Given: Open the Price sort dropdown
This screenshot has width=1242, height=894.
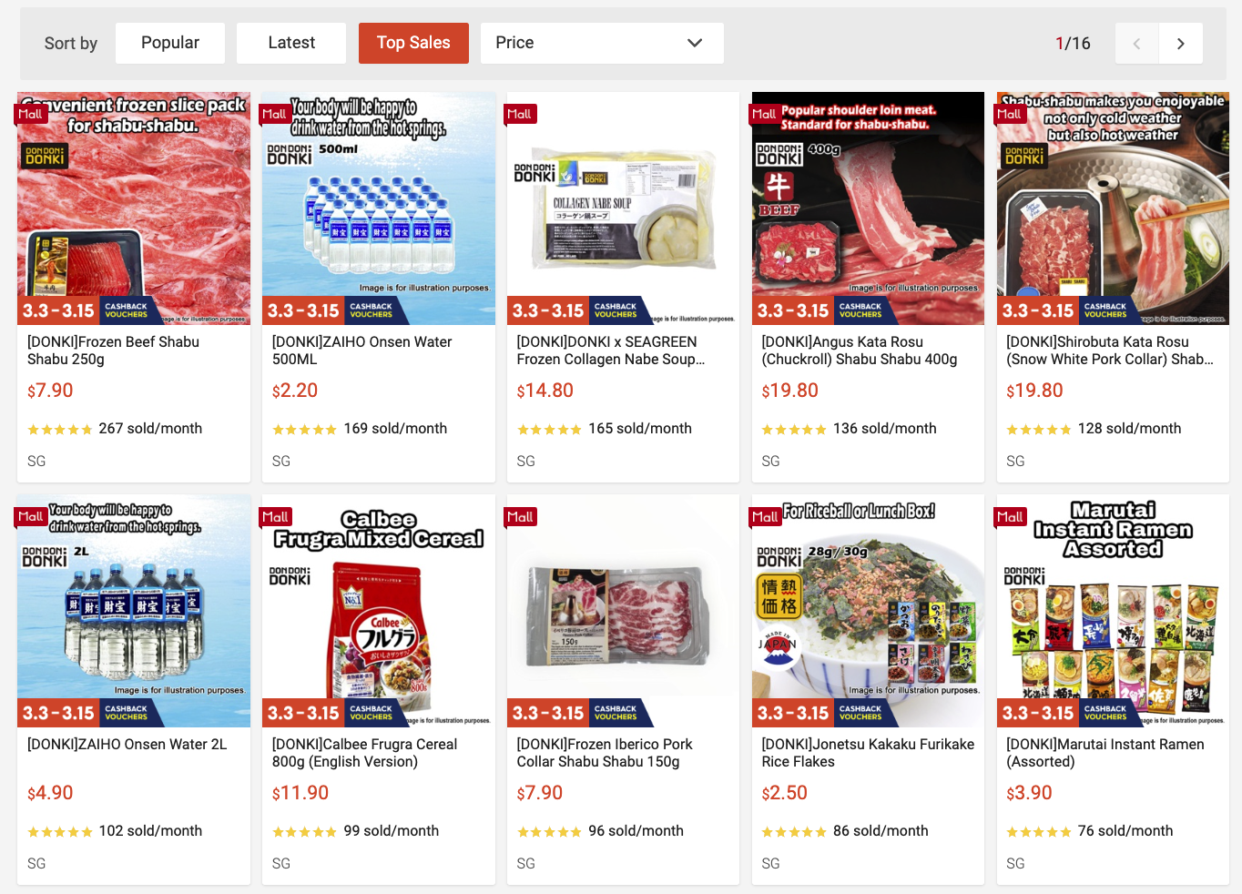Looking at the screenshot, I should [602, 44].
